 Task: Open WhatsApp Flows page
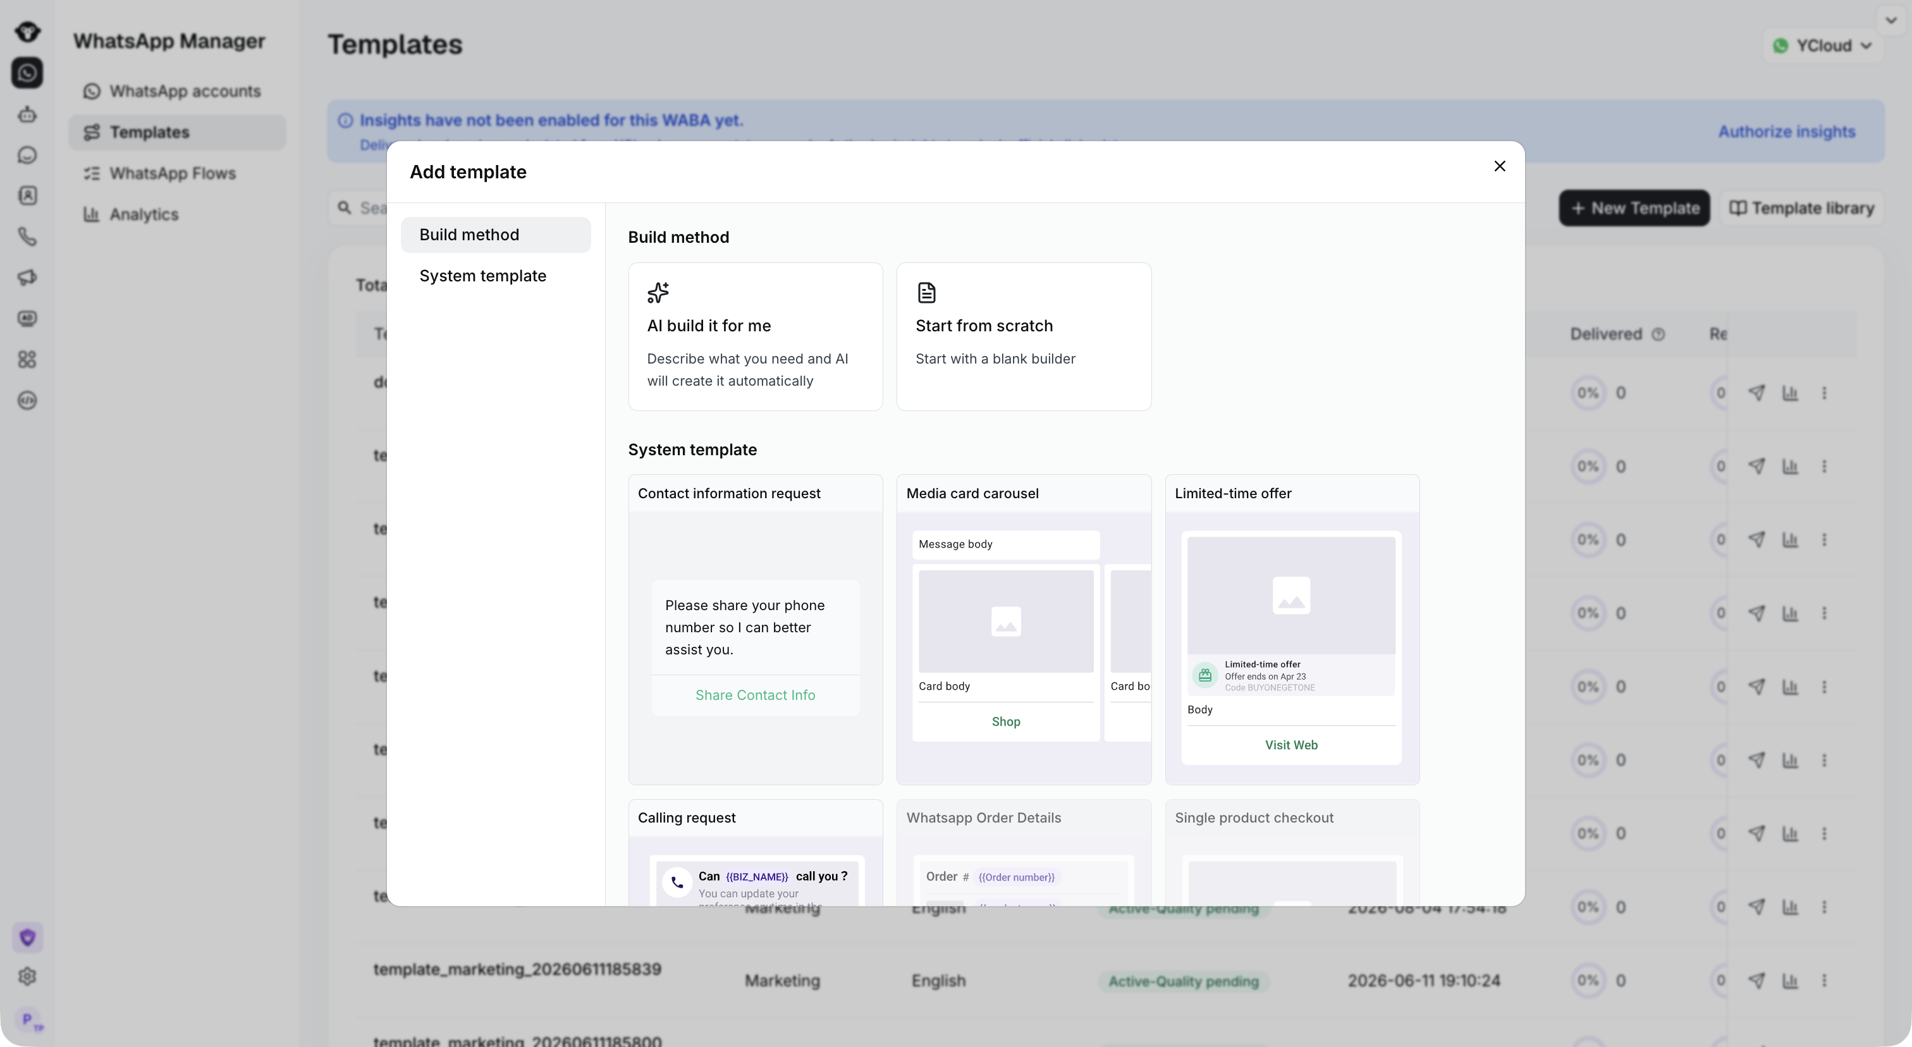[176, 173]
